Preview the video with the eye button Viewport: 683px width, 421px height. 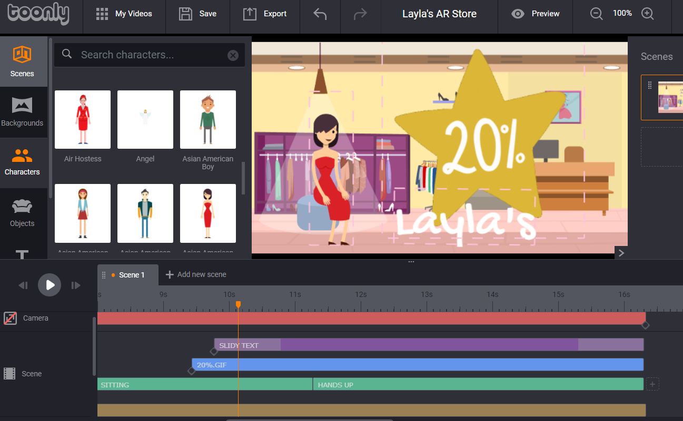click(536, 14)
